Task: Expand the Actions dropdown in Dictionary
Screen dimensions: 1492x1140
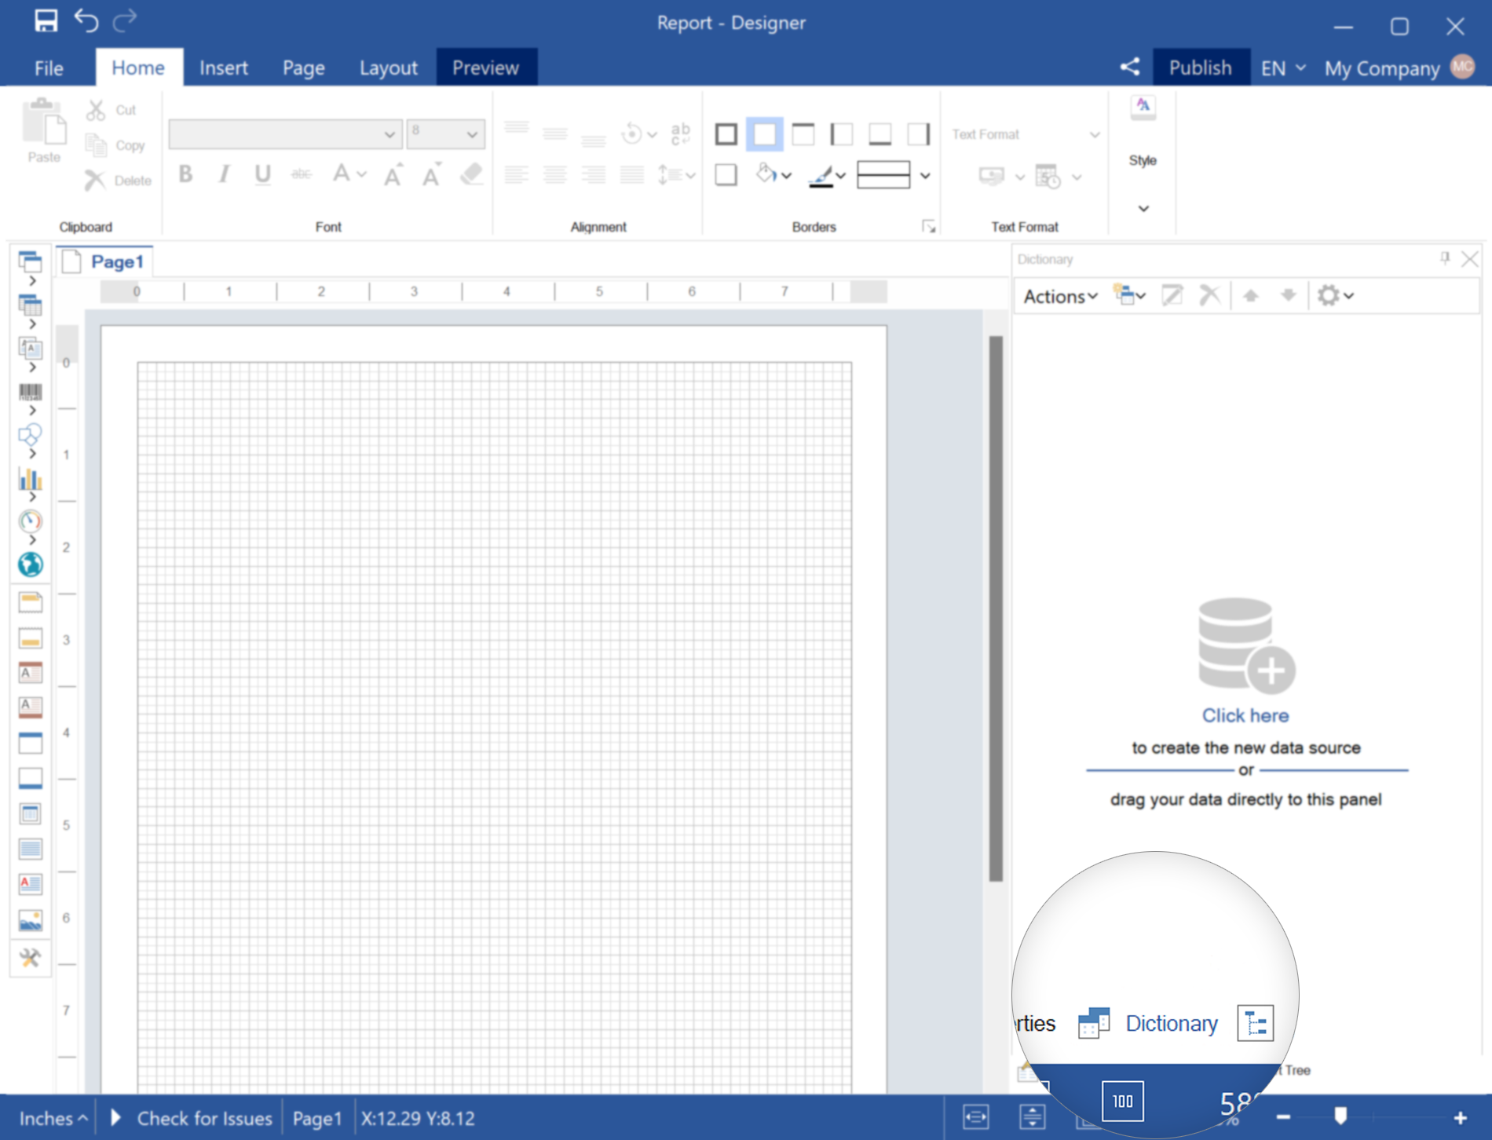Action: pos(1059,296)
